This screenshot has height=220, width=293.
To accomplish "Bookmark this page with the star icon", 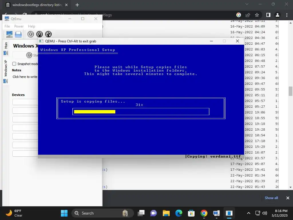I will coord(257,15).
